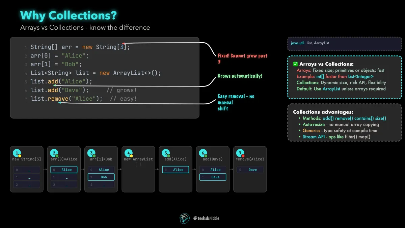The height and width of the screenshot is (228, 405).
Task: Click code line "new ArrayList<>();"
Action: 96,73
